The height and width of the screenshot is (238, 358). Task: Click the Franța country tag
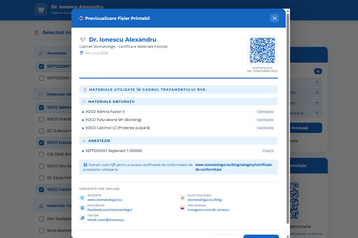point(268,151)
